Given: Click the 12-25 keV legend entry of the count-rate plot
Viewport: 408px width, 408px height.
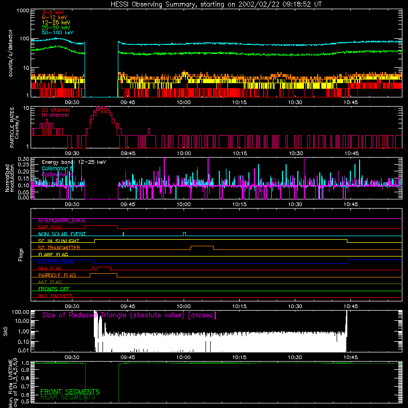Looking at the screenshot, I should pos(56,22).
